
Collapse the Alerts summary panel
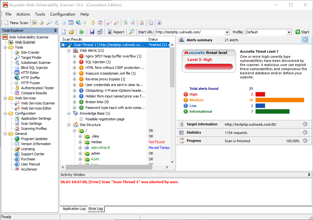tap(305, 40)
